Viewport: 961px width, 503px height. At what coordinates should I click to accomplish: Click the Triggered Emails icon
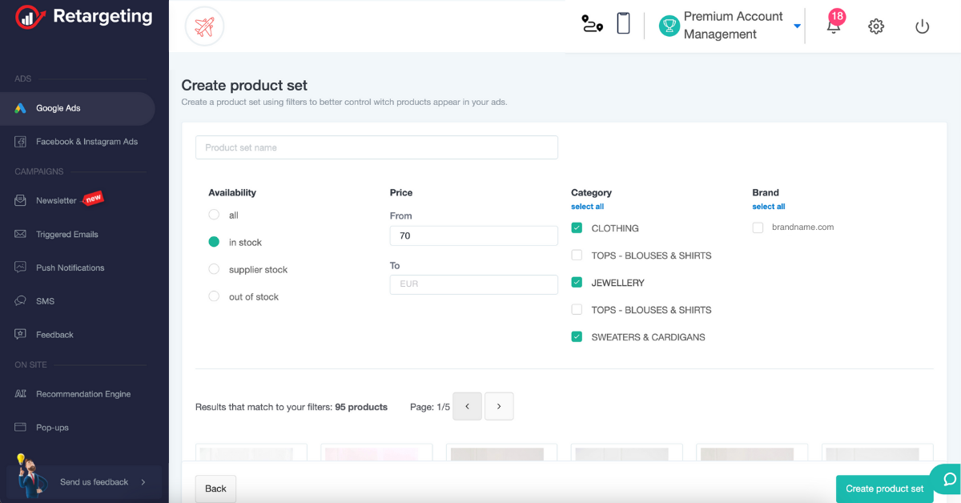21,235
